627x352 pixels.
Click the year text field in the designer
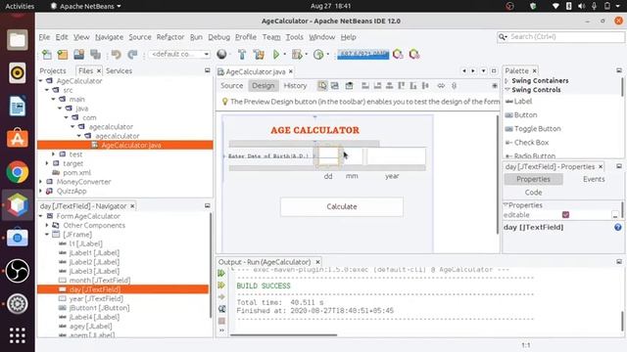point(396,156)
